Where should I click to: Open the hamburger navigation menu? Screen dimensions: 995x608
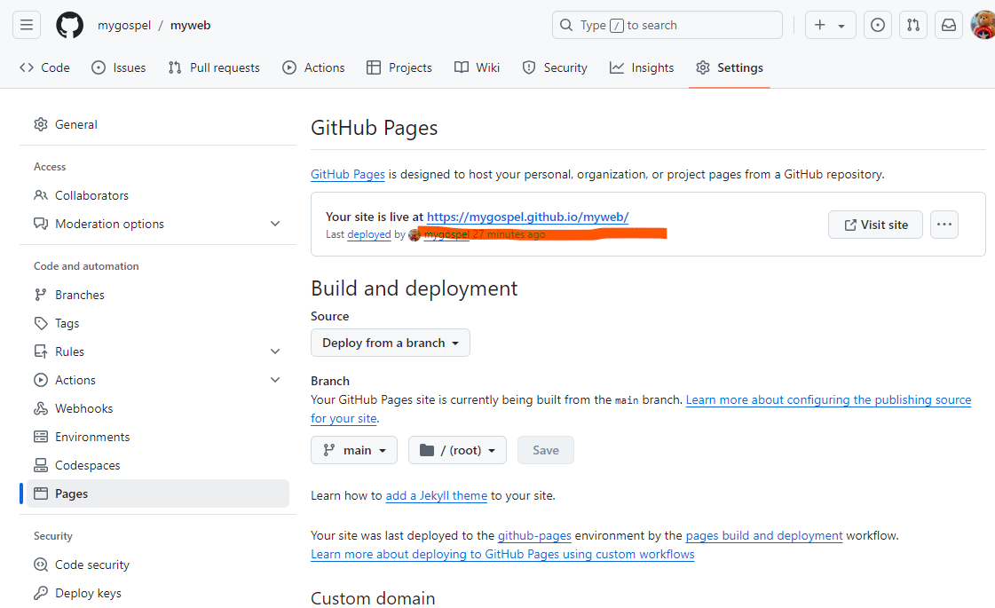(x=27, y=25)
